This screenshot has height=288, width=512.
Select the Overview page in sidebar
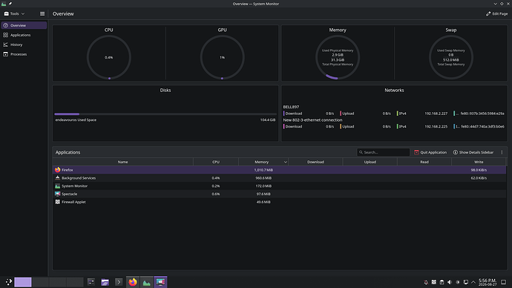[x=24, y=25]
